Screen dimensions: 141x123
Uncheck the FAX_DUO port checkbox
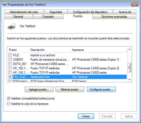(x=10, y=77)
